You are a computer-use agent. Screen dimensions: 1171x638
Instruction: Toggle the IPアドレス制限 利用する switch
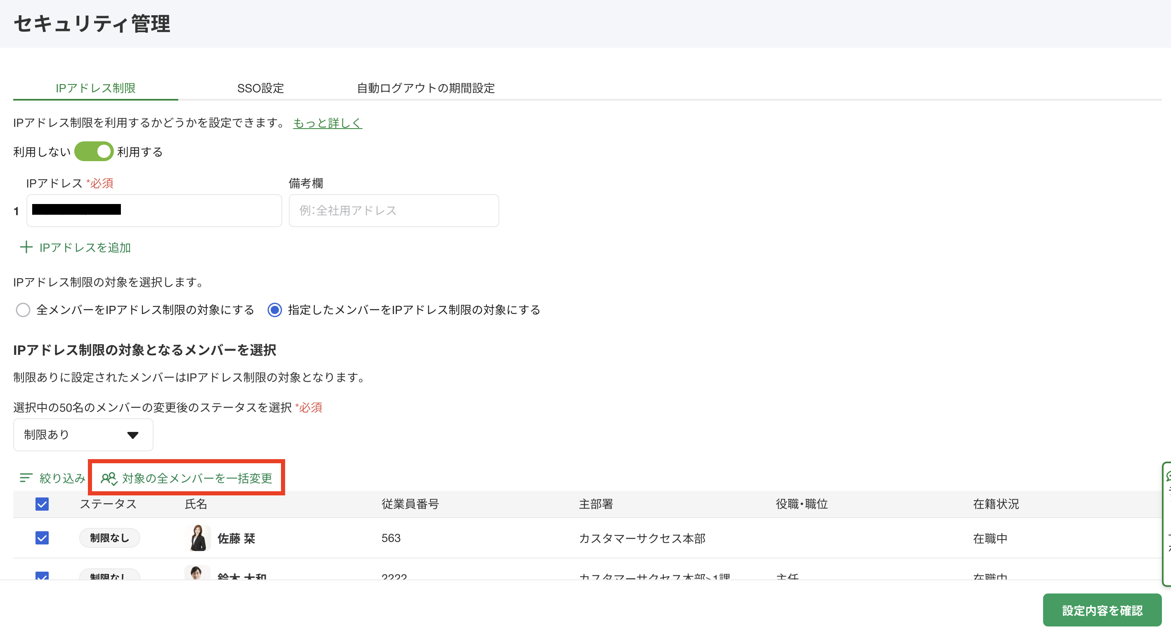click(x=94, y=152)
